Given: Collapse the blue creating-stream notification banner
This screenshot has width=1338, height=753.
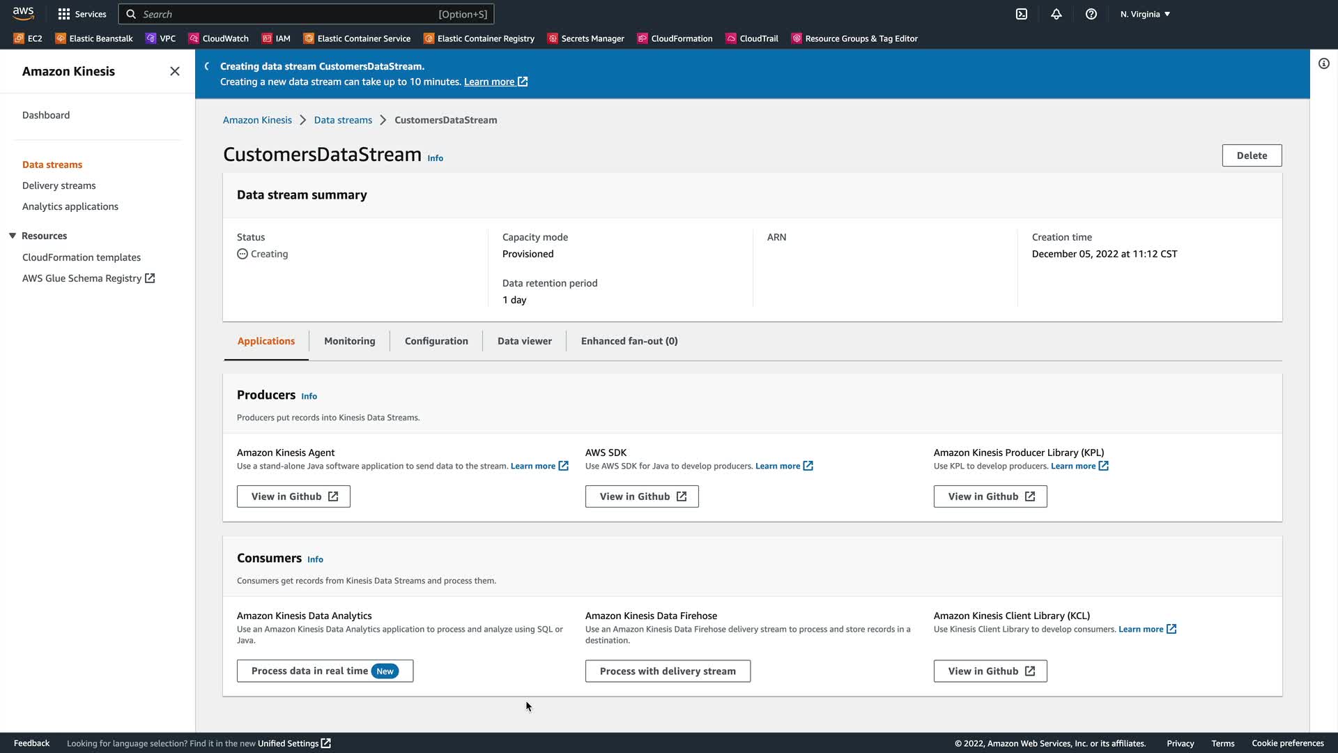Looking at the screenshot, I should [207, 66].
